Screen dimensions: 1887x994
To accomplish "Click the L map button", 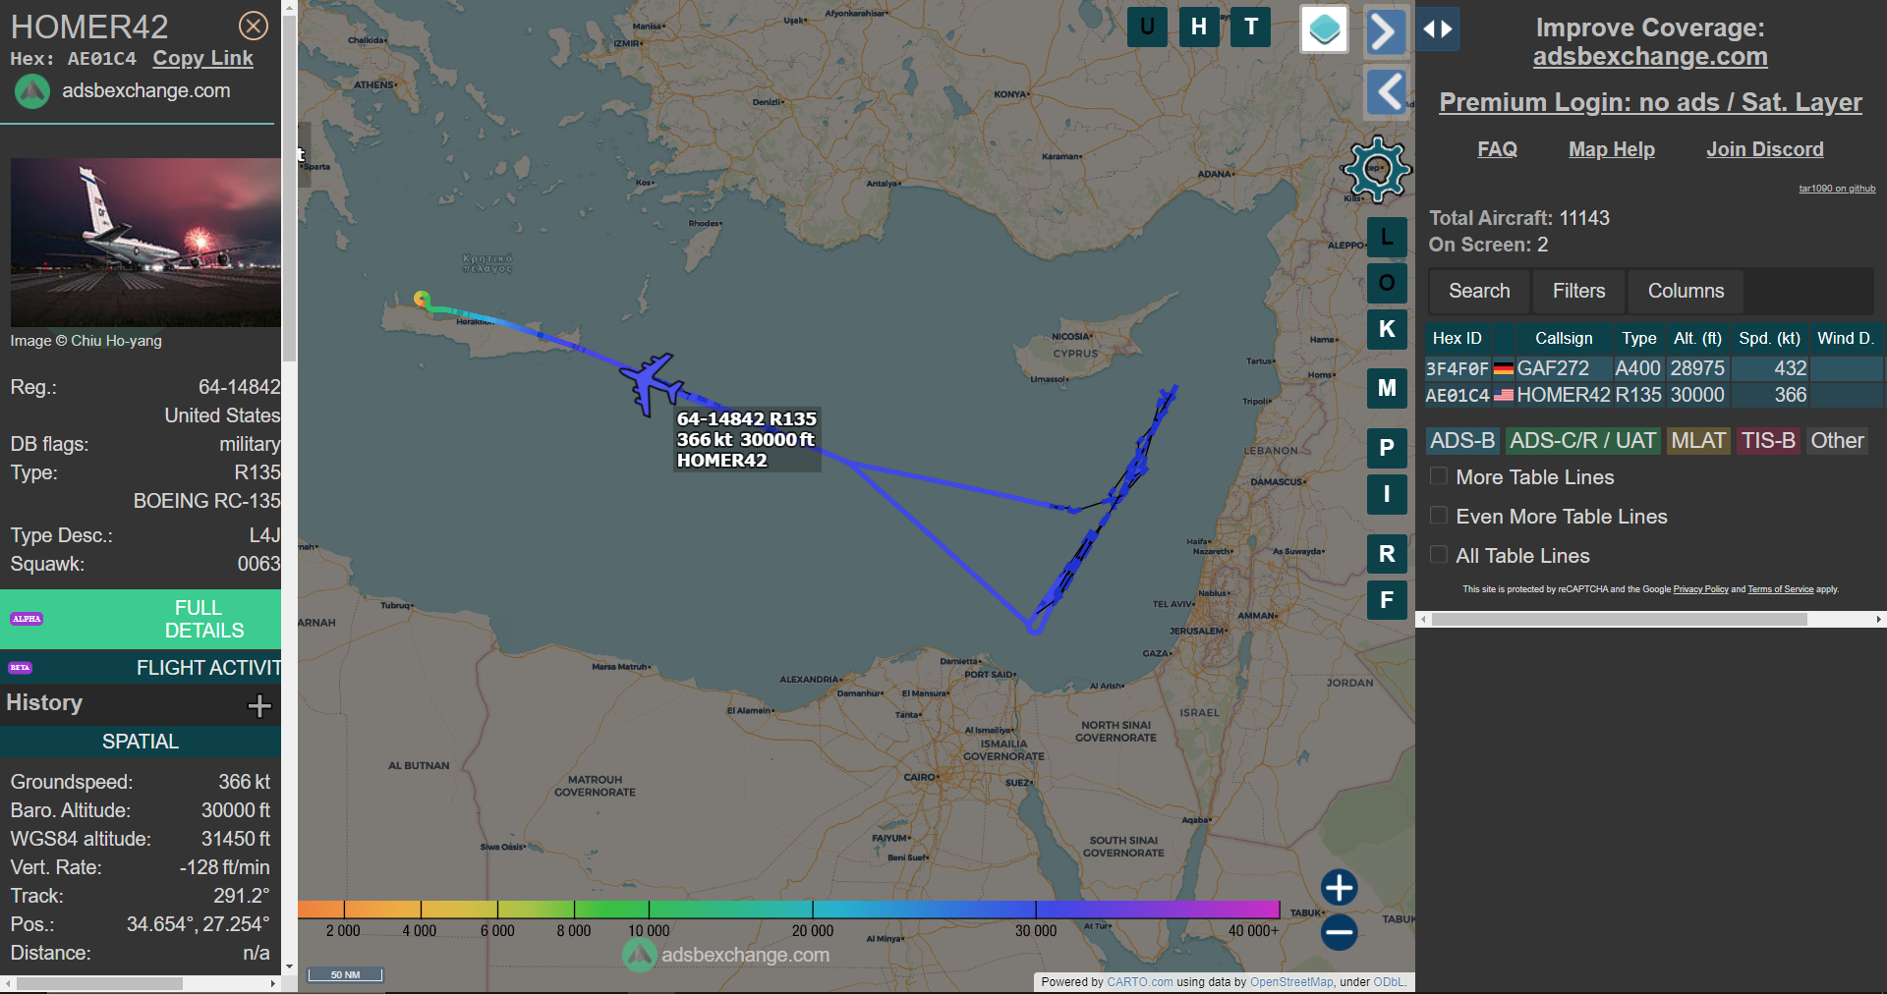I will 1387,237.
